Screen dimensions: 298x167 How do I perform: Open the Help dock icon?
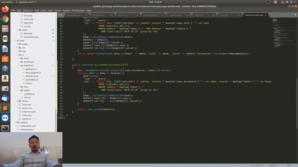click(x=5, y=69)
